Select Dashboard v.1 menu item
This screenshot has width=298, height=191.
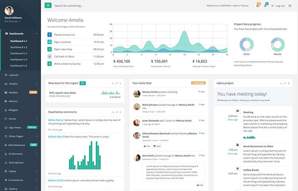(x=19, y=41)
